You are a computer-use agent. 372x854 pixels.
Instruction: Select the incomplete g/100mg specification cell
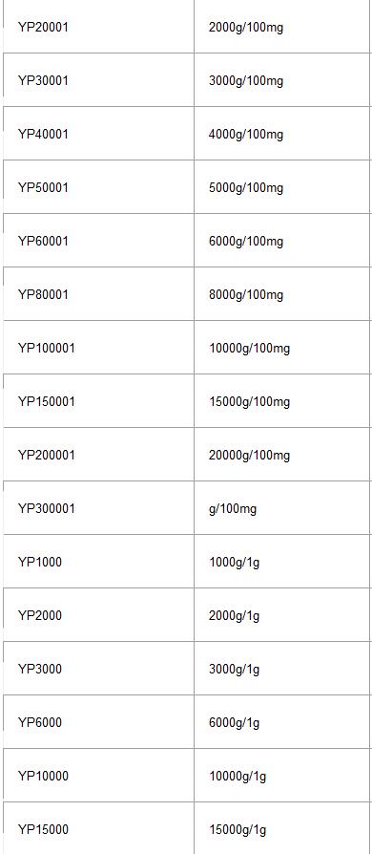pyautogui.click(x=282, y=507)
